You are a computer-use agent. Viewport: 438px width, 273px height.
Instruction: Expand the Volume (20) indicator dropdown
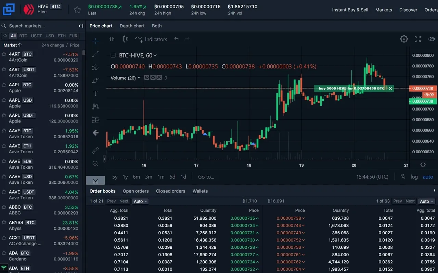[x=139, y=78]
